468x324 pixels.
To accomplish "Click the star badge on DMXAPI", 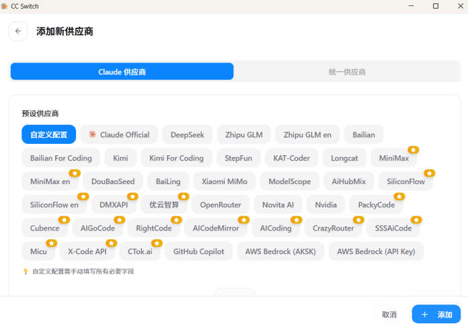I will pyautogui.click(x=132, y=196).
